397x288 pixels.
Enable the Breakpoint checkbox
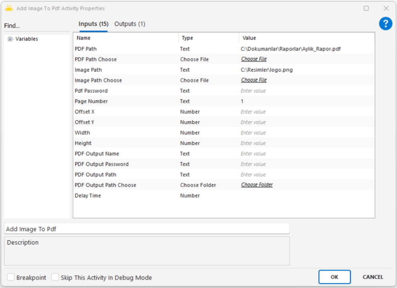11,277
